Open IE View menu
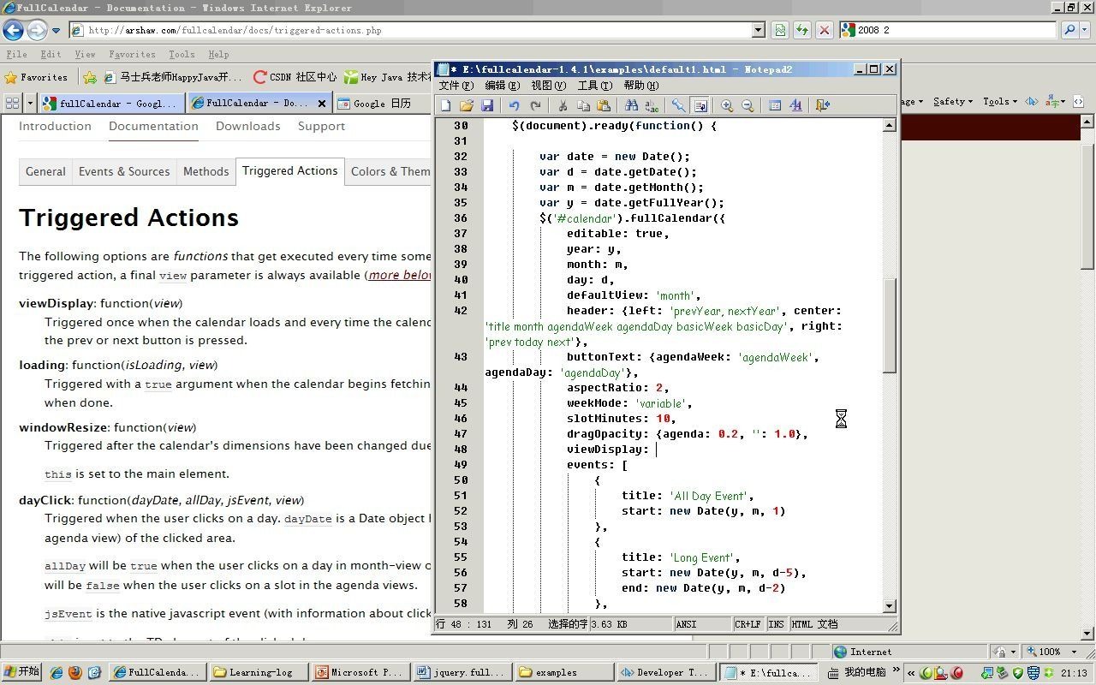Screen dimensions: 1096x685 [x=85, y=54]
